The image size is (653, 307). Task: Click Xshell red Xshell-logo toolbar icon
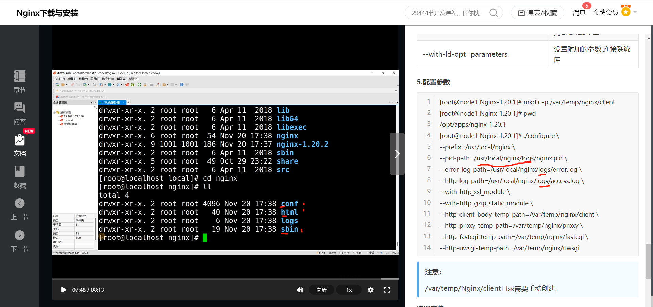pyautogui.click(x=127, y=85)
